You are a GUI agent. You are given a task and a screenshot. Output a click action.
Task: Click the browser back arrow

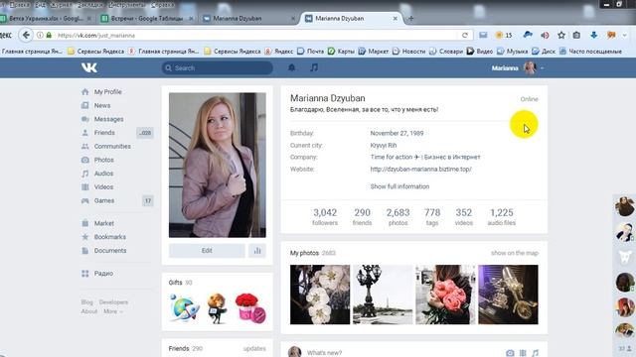point(26,36)
